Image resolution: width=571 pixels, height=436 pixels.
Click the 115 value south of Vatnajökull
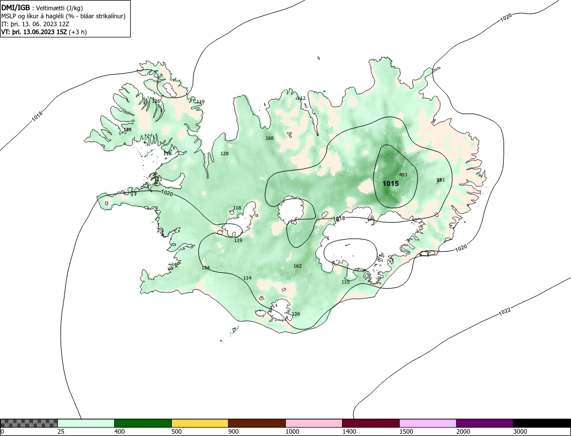click(345, 282)
